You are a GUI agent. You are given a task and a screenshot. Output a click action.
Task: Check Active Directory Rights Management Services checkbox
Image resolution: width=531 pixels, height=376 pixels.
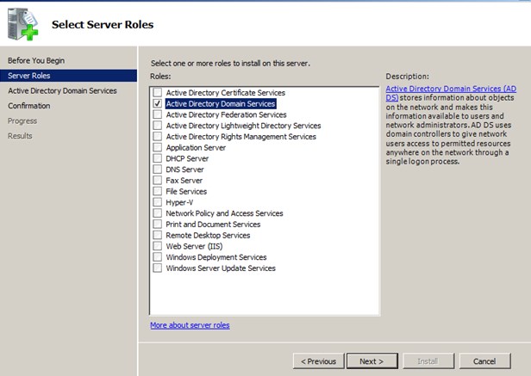[x=157, y=136]
